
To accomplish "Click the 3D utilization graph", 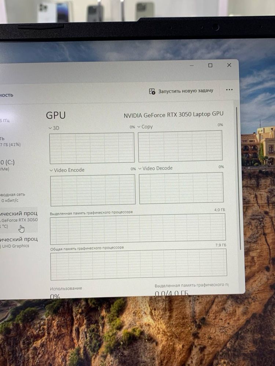I will (92, 148).
